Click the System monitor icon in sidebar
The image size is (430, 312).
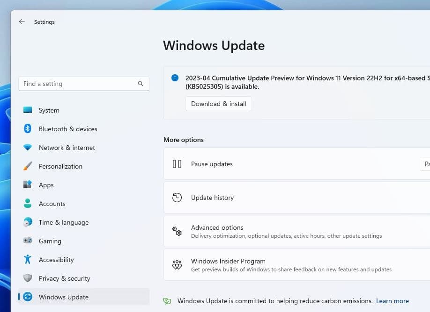(x=28, y=110)
